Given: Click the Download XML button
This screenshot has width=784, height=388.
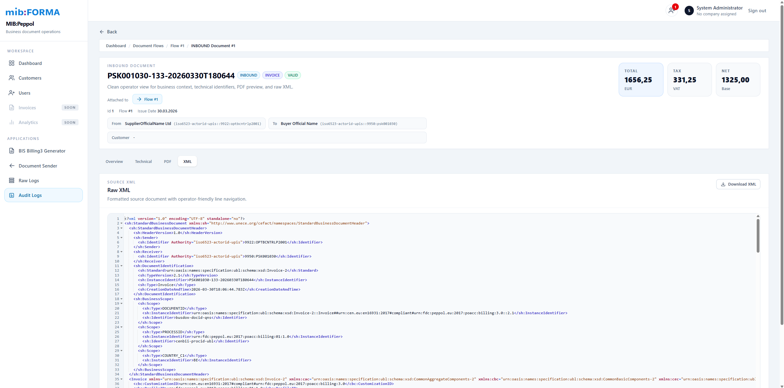Looking at the screenshot, I should (x=738, y=184).
